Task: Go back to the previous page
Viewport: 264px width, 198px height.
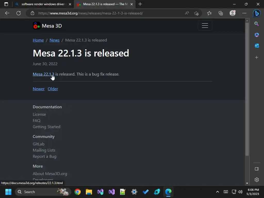Action: coord(7,13)
